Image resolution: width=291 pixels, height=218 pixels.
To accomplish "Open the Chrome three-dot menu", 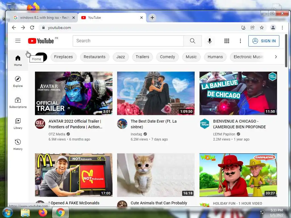I will 282,28.
